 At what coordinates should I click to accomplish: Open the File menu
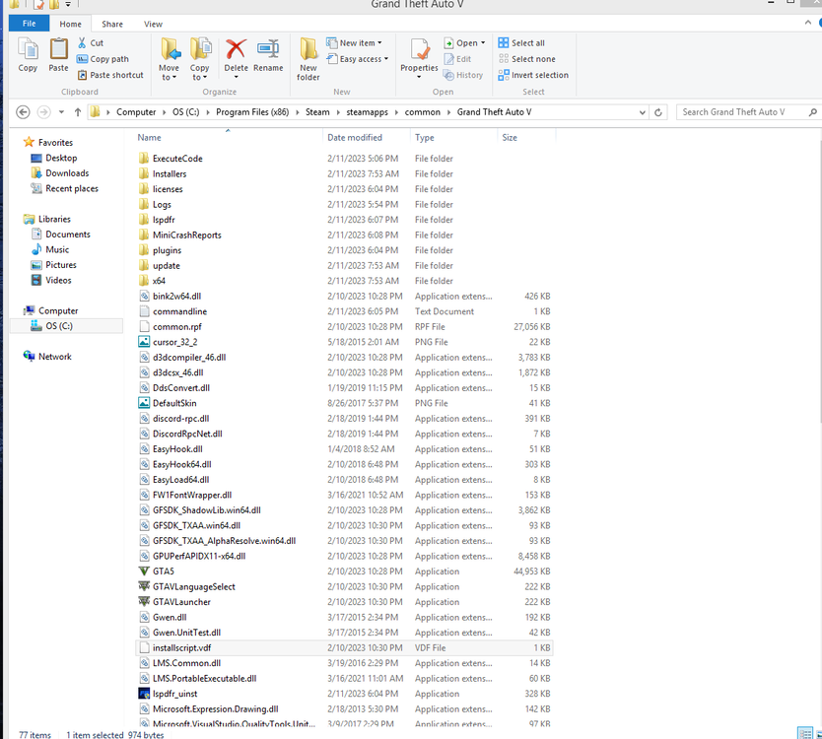28,24
